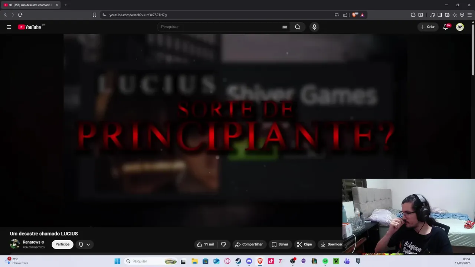Image resolution: width=475 pixels, height=267 pixels.
Task: Save the video with Salvar button
Action: click(x=280, y=244)
